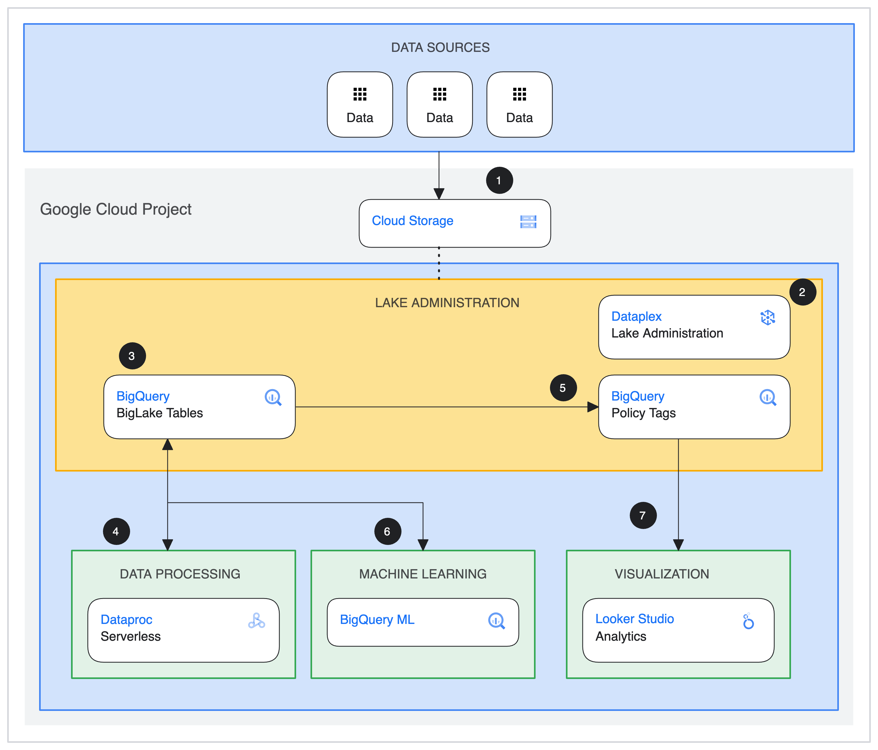Click the Google Cloud Project label
The height and width of the screenshot is (750, 878).
point(115,209)
